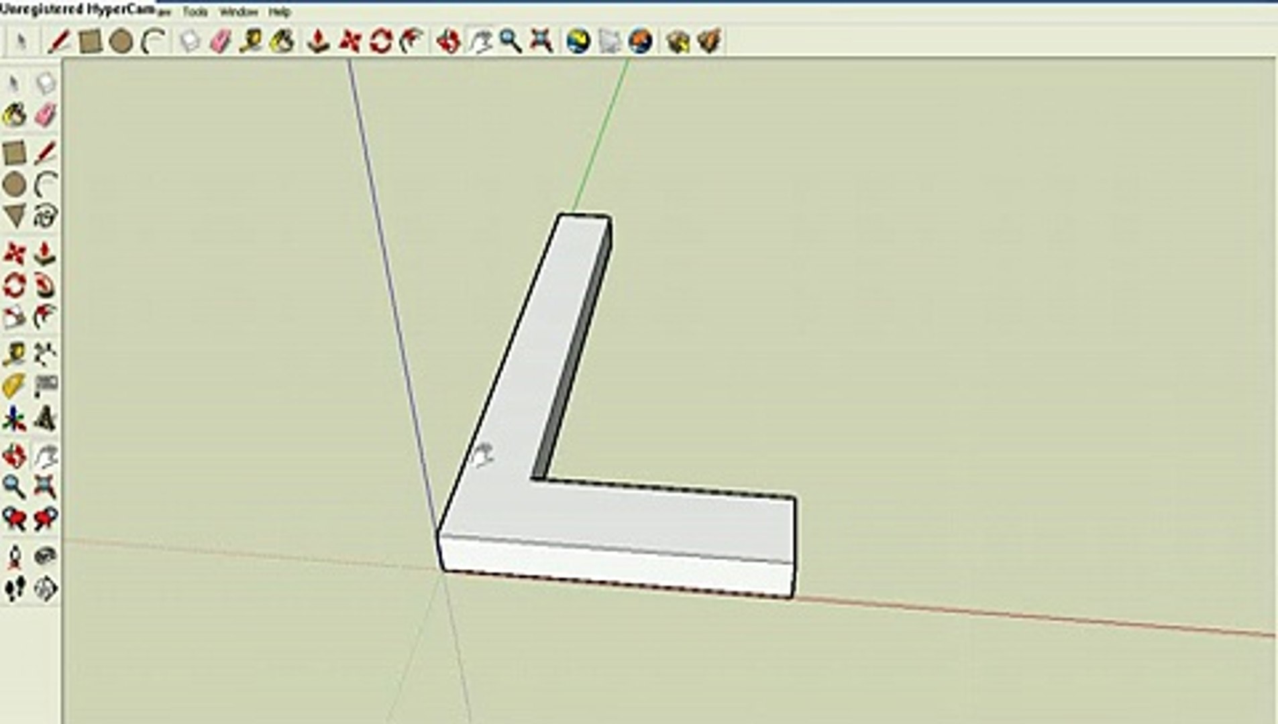Viewport: 1278px width, 724px height.
Task: Open the Tools menu
Action: 195,12
